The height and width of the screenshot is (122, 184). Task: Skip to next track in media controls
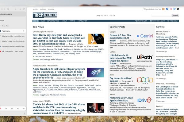[x=18, y=109]
